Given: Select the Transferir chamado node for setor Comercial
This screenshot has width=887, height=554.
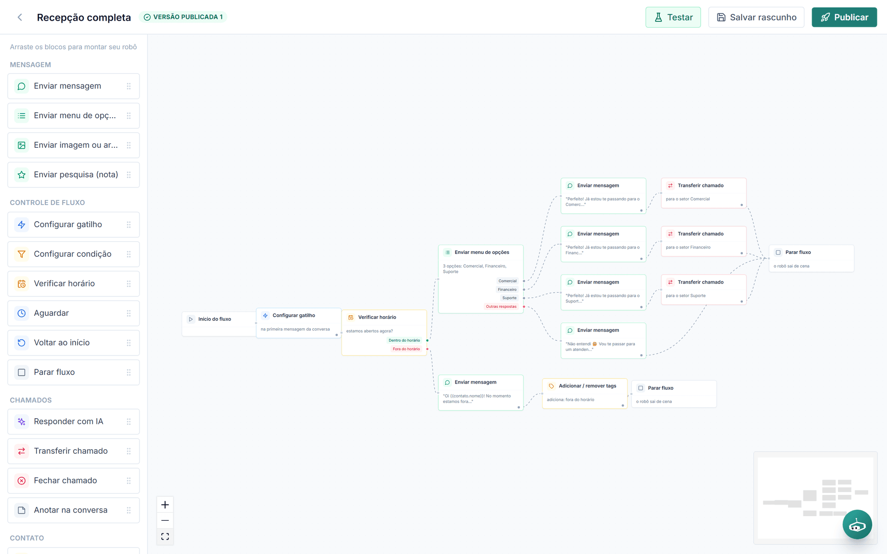Looking at the screenshot, I should (704, 193).
